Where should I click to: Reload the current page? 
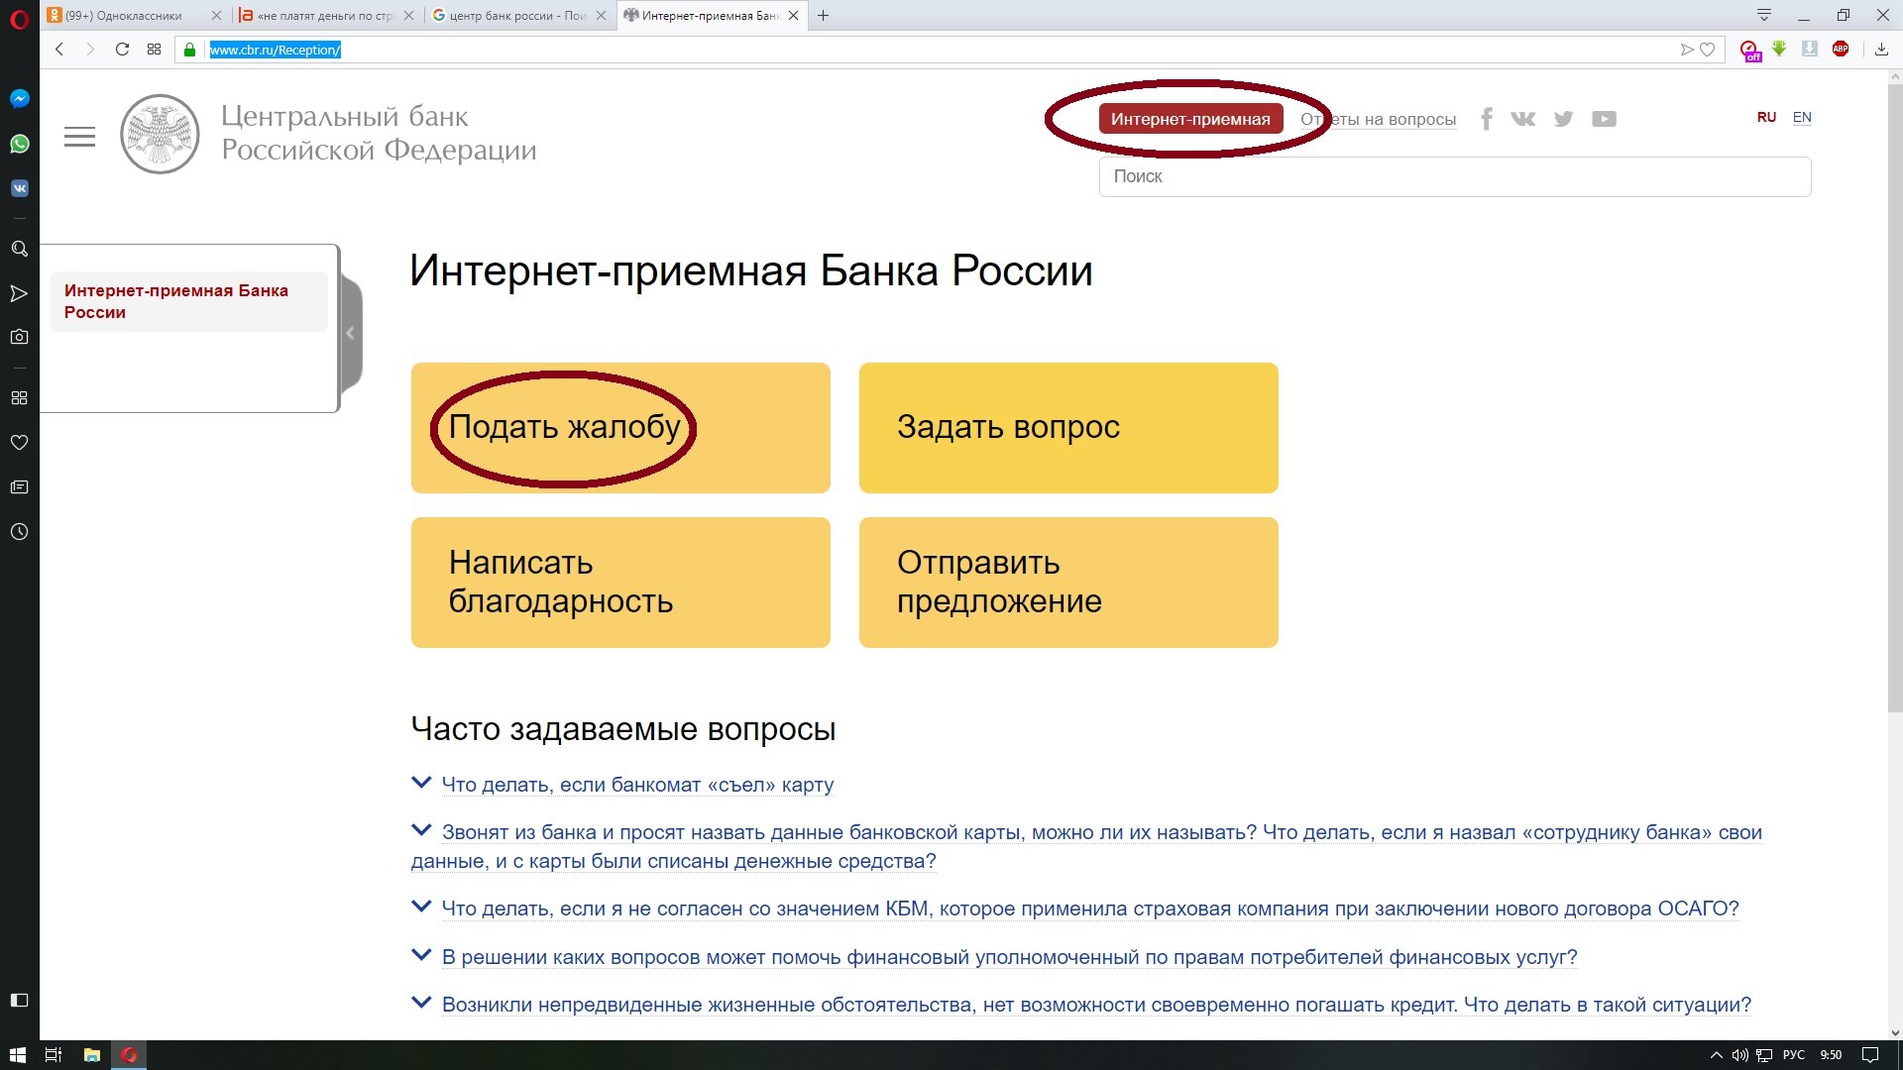point(122,50)
